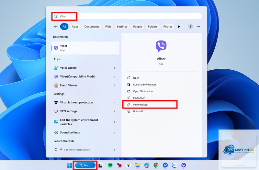Switch to the Web filter tab
The width and height of the screenshot is (259, 170).
[x=108, y=27]
